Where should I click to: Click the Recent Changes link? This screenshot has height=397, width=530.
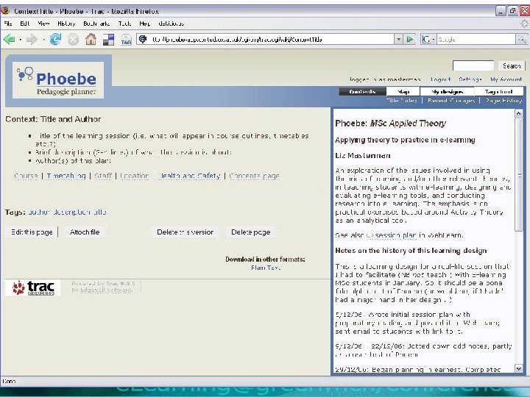tap(451, 101)
